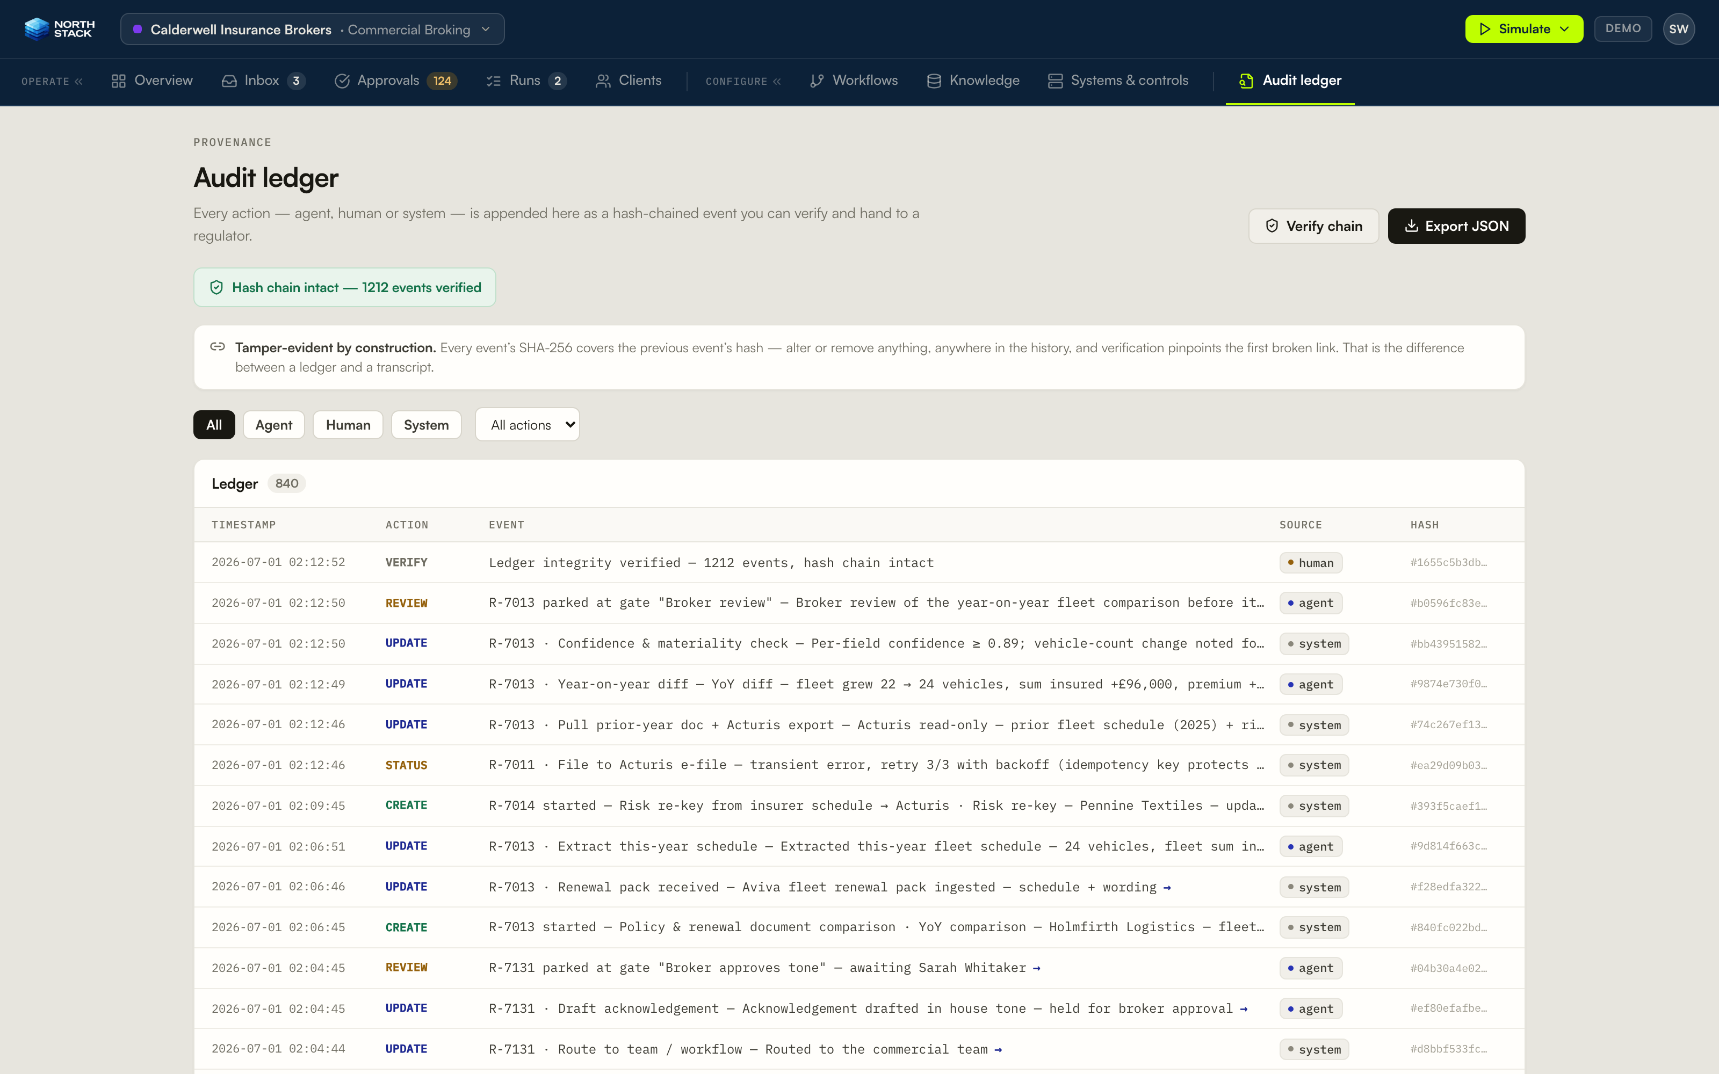Open the Audit ledger tab
Image resolution: width=1719 pixels, height=1074 pixels.
click(x=1290, y=81)
